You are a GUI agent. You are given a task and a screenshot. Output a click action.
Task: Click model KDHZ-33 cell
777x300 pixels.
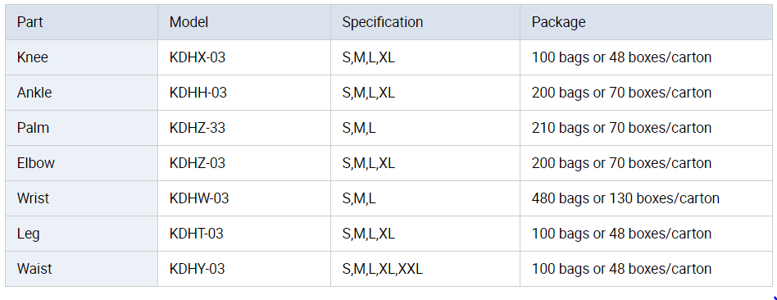click(x=243, y=128)
